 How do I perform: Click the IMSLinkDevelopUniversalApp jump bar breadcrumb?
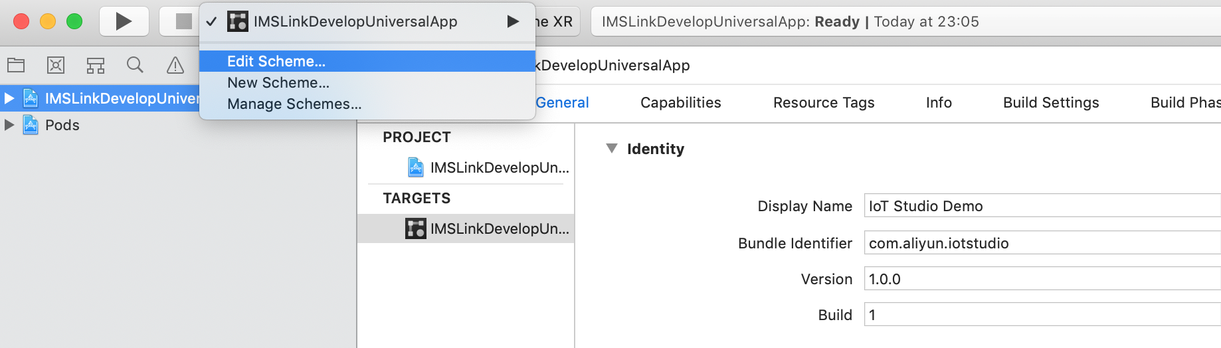tap(613, 65)
